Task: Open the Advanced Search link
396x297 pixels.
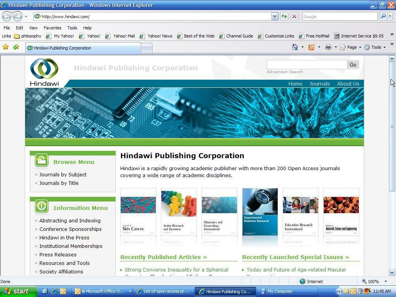Action: pos(285,72)
